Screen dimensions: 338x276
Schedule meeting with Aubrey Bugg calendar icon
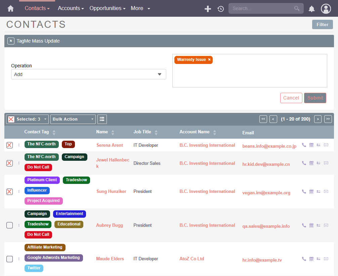[311, 225]
